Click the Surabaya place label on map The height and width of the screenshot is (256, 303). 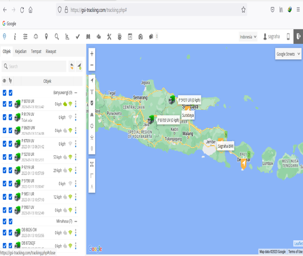pos(188,115)
